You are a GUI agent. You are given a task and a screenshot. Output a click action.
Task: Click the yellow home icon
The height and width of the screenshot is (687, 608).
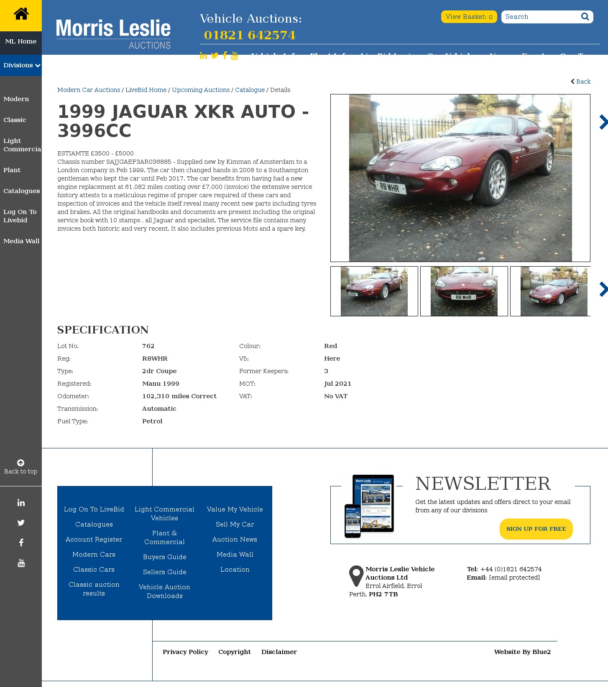pyautogui.click(x=21, y=15)
